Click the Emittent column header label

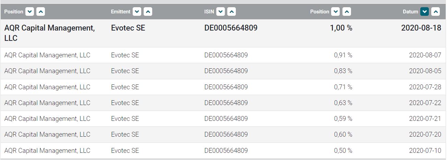click(x=121, y=12)
